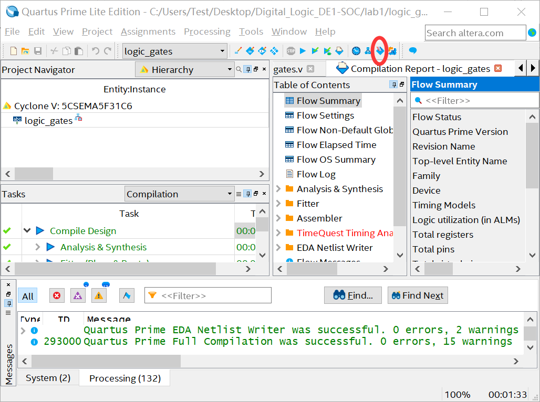Toggle critical warning messages filter
The image size is (540, 402).
click(x=78, y=295)
